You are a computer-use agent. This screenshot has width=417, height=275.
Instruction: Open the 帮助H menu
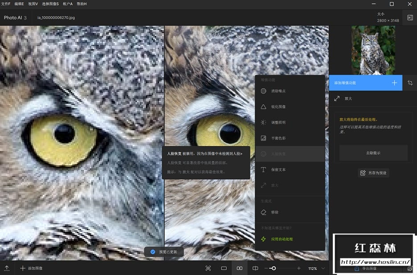coord(82,4)
